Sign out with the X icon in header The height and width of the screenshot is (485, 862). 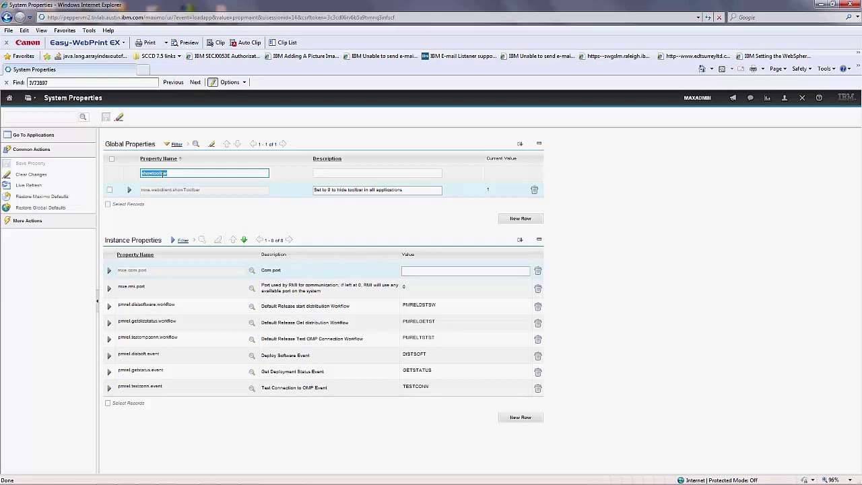coord(802,98)
